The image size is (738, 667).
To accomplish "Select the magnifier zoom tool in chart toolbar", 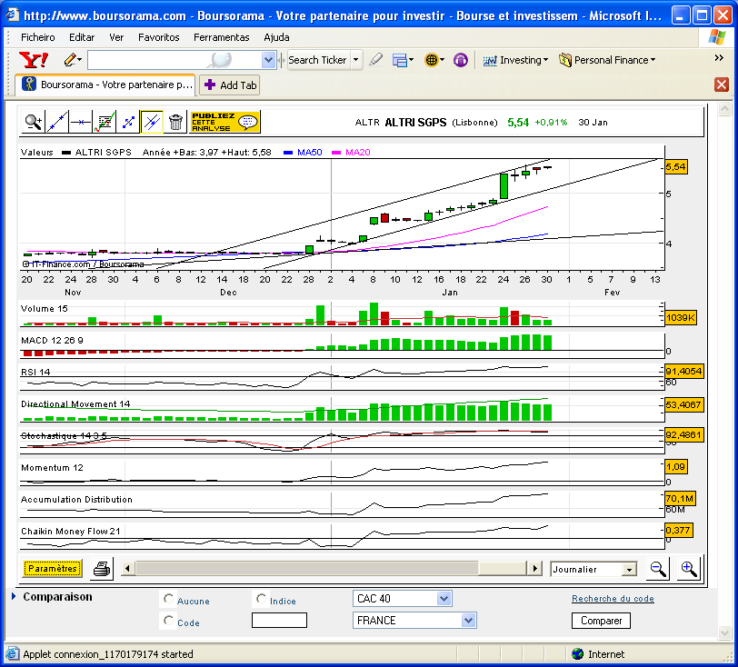I will 34,123.
